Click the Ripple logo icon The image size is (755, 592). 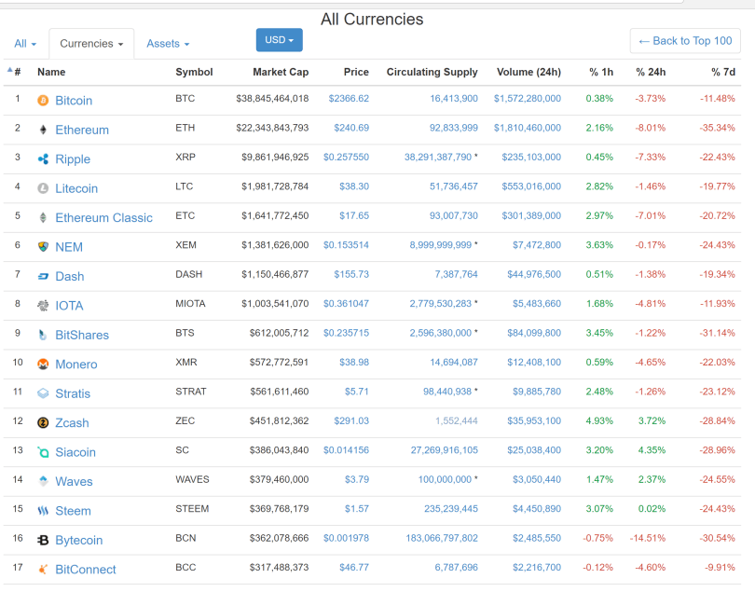pyautogui.click(x=43, y=159)
